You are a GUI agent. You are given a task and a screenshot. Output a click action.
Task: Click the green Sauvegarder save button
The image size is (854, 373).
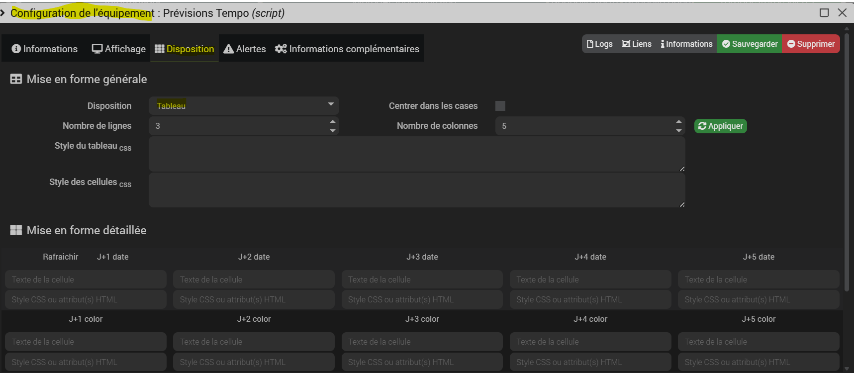[750, 44]
